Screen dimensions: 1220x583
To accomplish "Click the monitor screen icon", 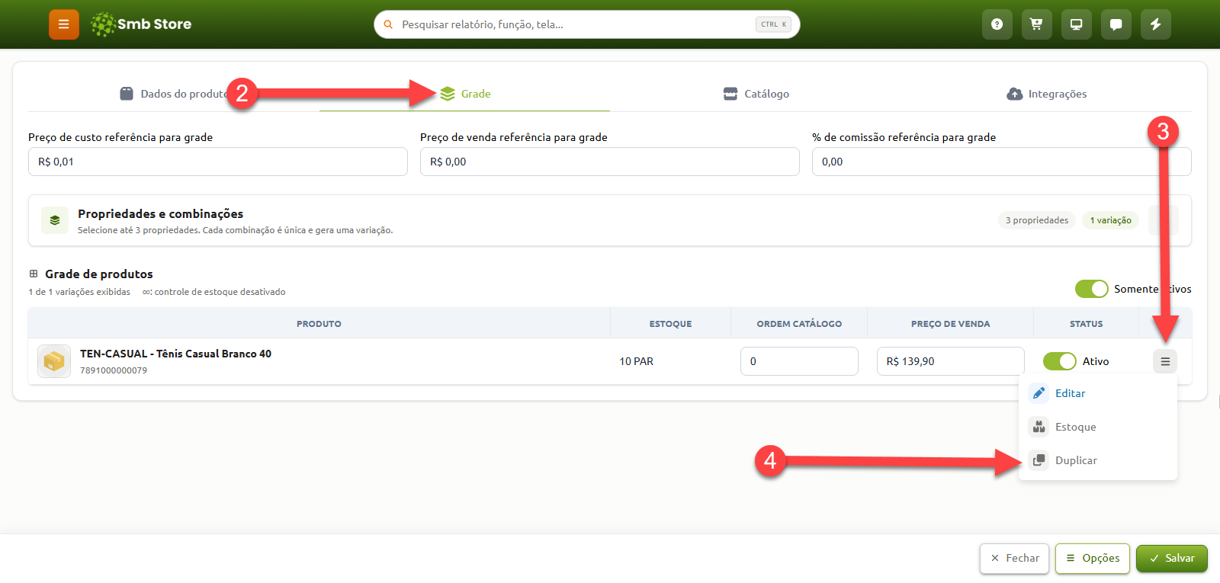I will 1076,24.
